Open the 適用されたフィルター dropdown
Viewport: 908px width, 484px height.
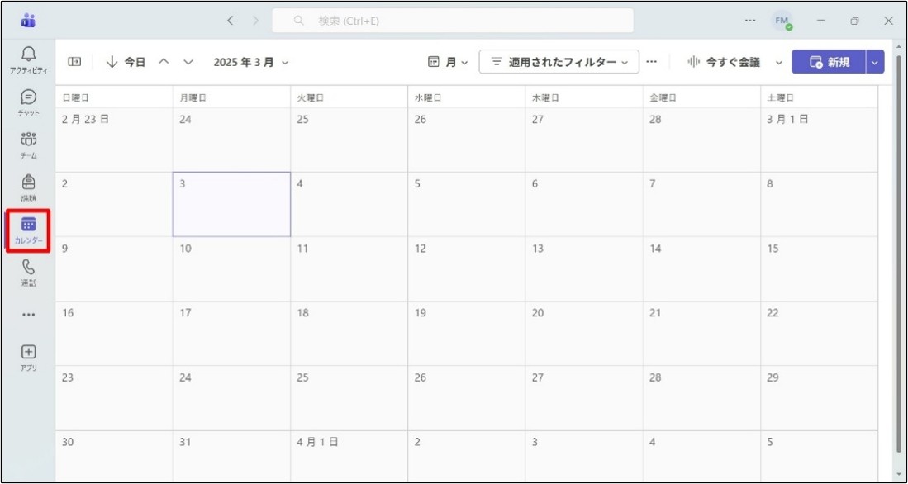click(559, 62)
